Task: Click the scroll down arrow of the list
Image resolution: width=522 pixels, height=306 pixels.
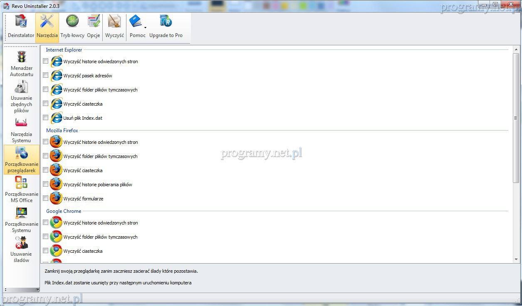Action: click(x=516, y=259)
